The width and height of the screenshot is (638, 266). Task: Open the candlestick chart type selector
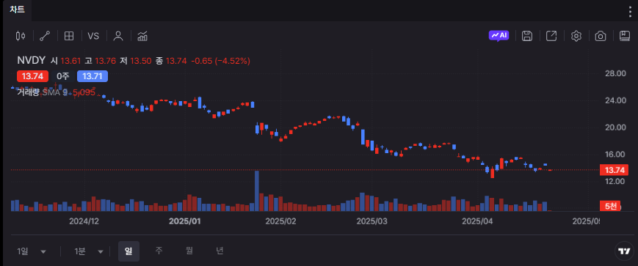(x=21, y=36)
